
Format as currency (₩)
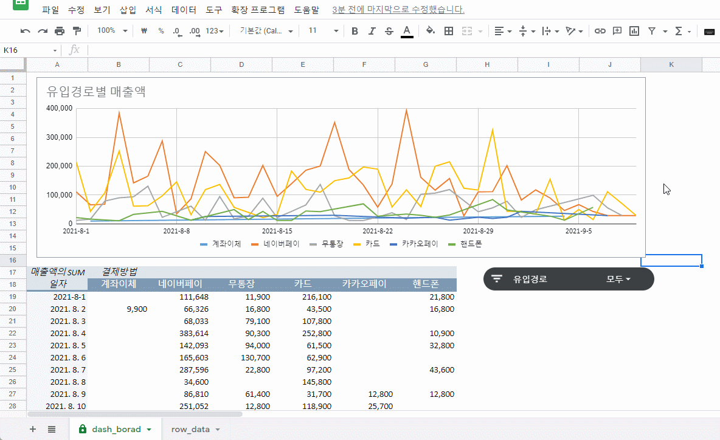point(144,31)
